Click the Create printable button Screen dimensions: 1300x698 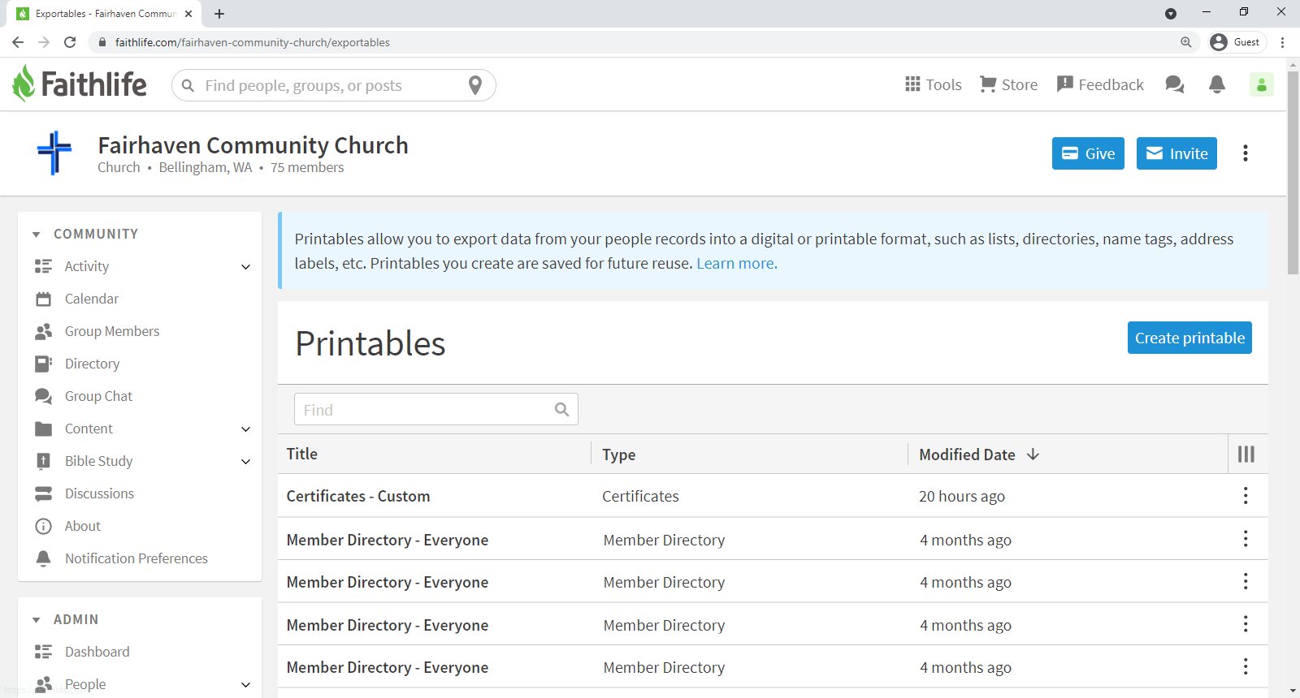click(x=1189, y=338)
